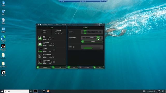Open the Windows Start menu
The width and height of the screenshot is (166, 93).
click(2, 91)
